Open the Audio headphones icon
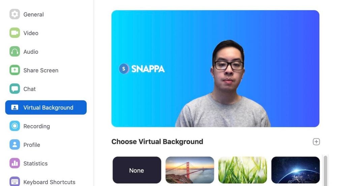This screenshot has height=186, width=345. pos(15,52)
